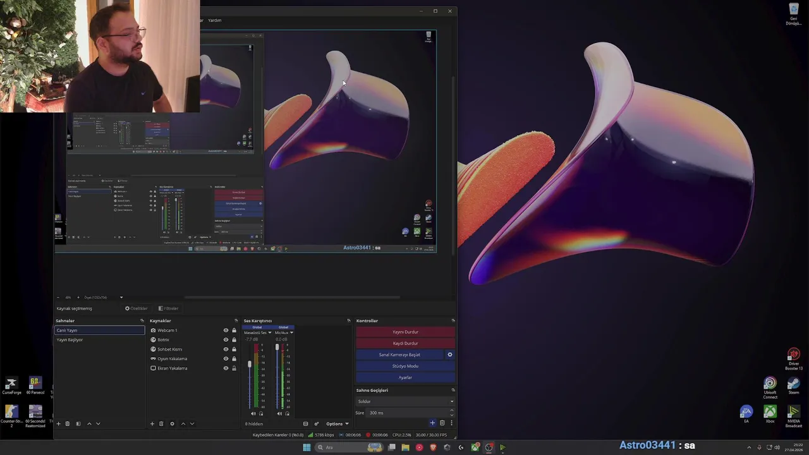Switch audio mixer layout icon
This screenshot has height=455, width=809.
tap(305, 423)
